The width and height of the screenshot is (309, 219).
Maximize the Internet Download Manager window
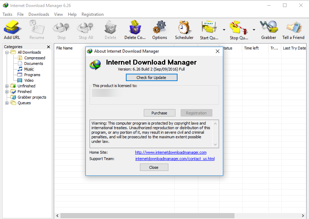(x=285, y=5)
